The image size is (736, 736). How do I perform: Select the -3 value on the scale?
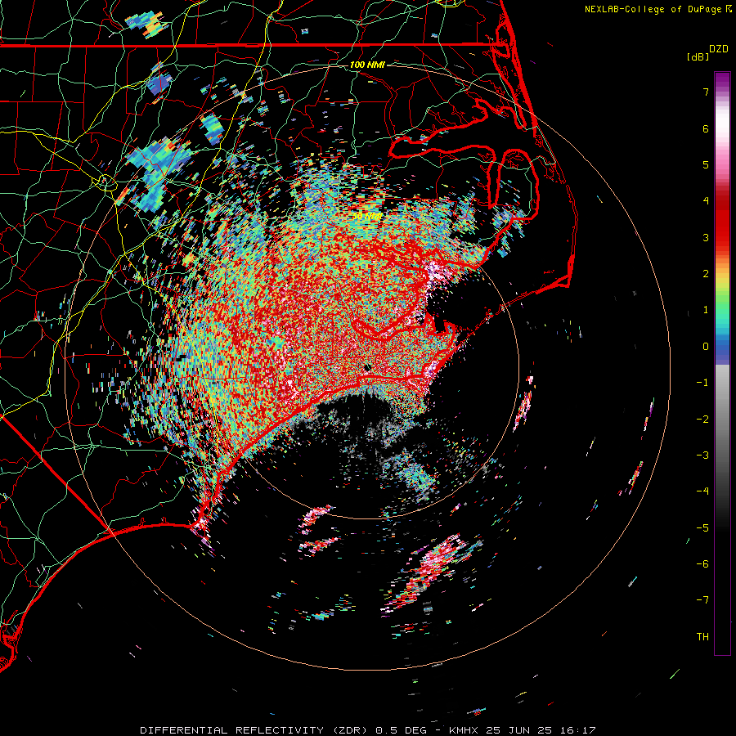tap(702, 456)
